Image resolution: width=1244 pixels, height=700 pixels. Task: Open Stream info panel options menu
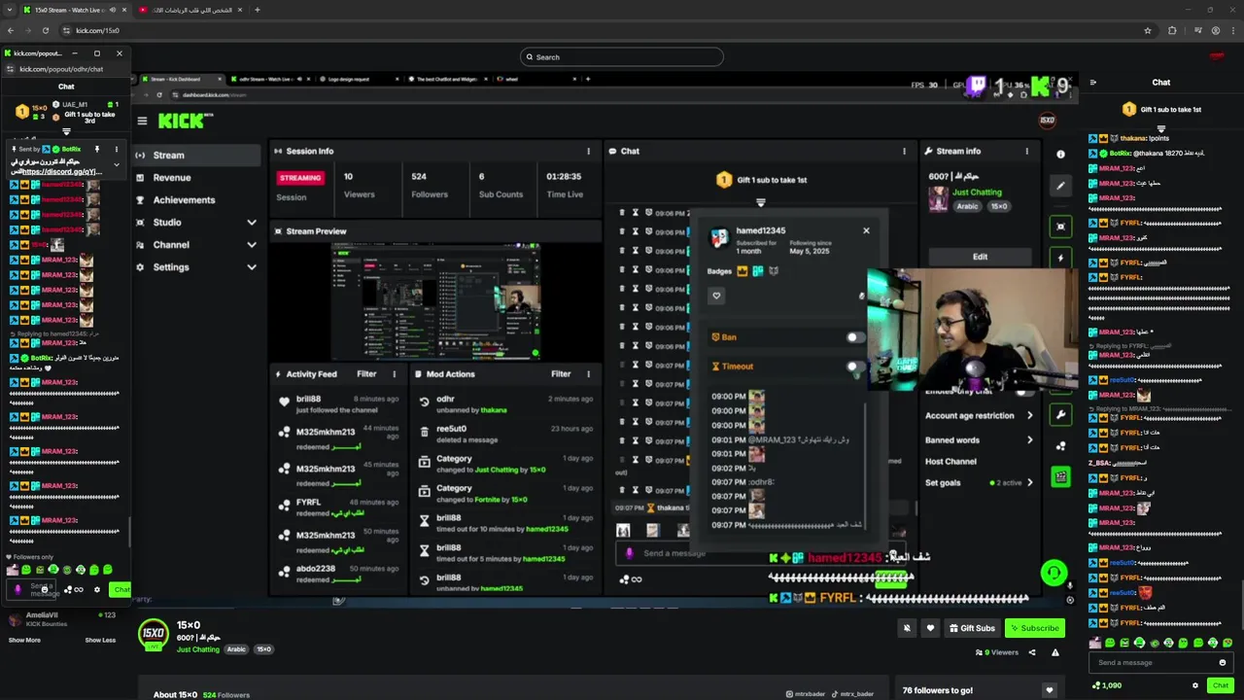[1026, 151]
